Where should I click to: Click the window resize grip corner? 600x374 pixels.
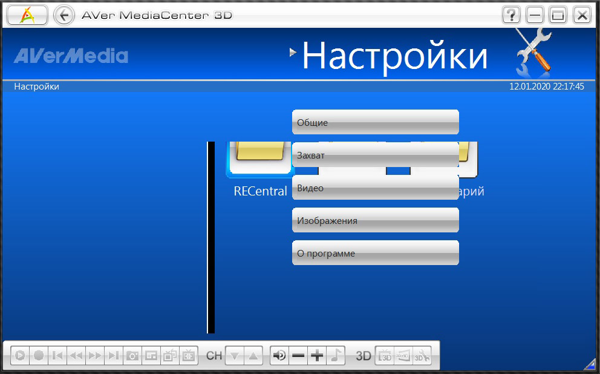pyautogui.click(x=590, y=363)
